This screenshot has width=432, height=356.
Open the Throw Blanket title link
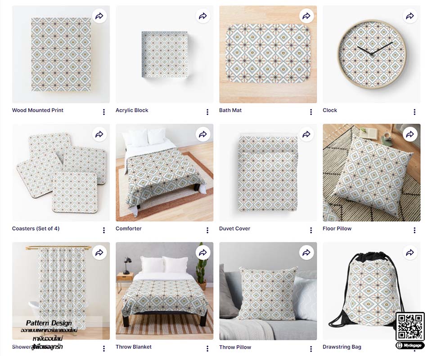[x=134, y=347]
